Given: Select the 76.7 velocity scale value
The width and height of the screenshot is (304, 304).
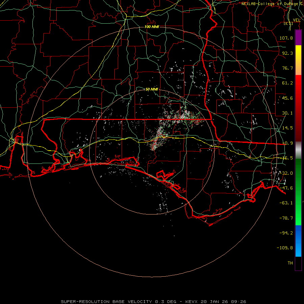Looking at the screenshot, I should tap(287, 68).
